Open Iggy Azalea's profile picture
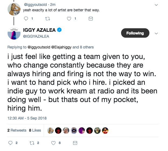The width and height of the screenshot is (168, 151). tap(14, 33)
